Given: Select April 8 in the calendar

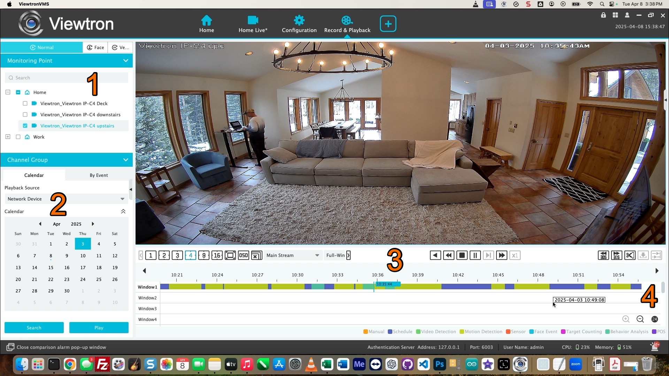Looking at the screenshot, I should pos(51,256).
